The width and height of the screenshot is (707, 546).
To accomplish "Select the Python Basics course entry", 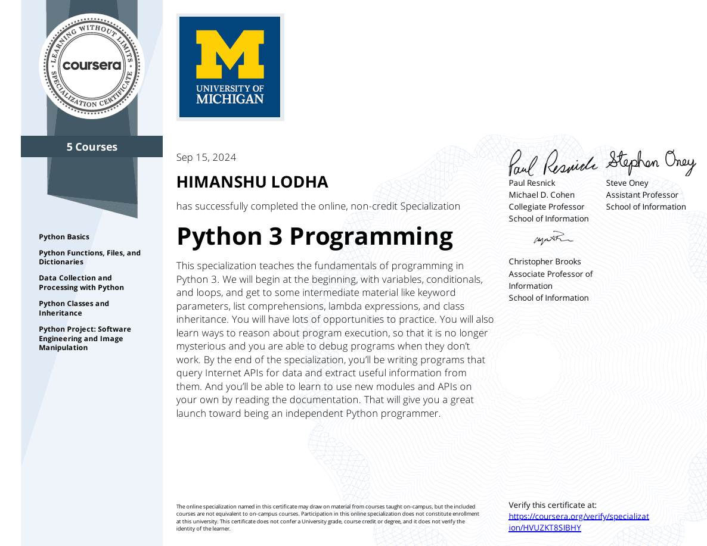I will click(64, 236).
